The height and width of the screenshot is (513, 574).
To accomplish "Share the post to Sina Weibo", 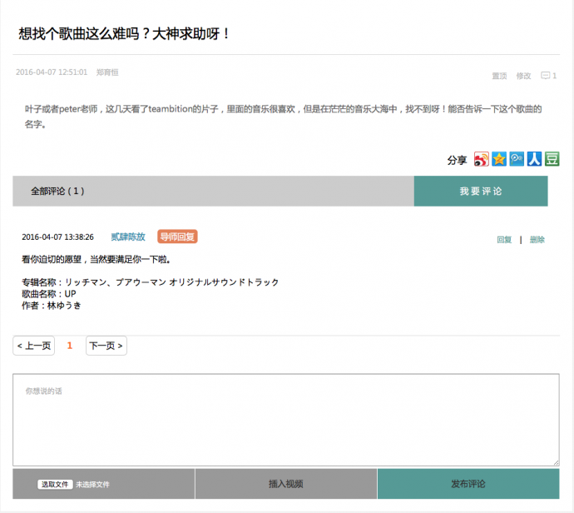I will 482,159.
